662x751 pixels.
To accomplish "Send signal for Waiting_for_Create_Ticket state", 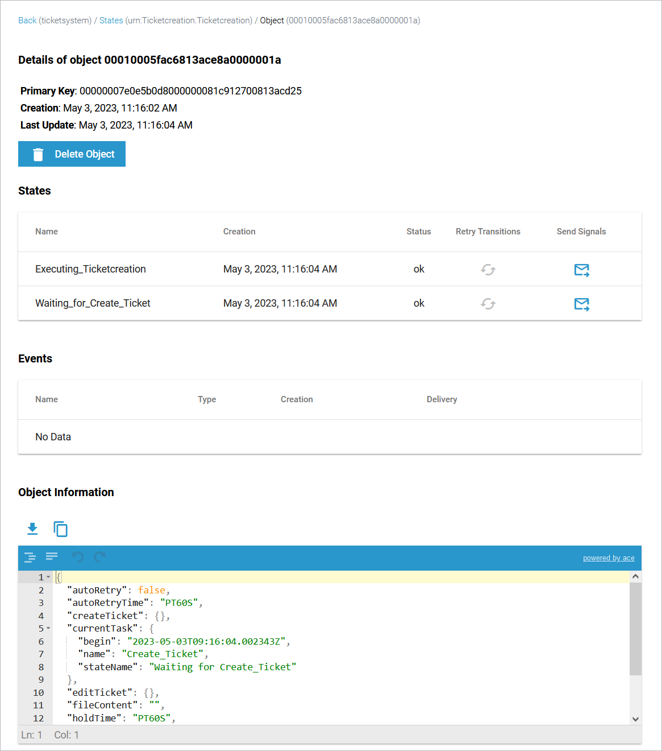I will [x=581, y=304].
